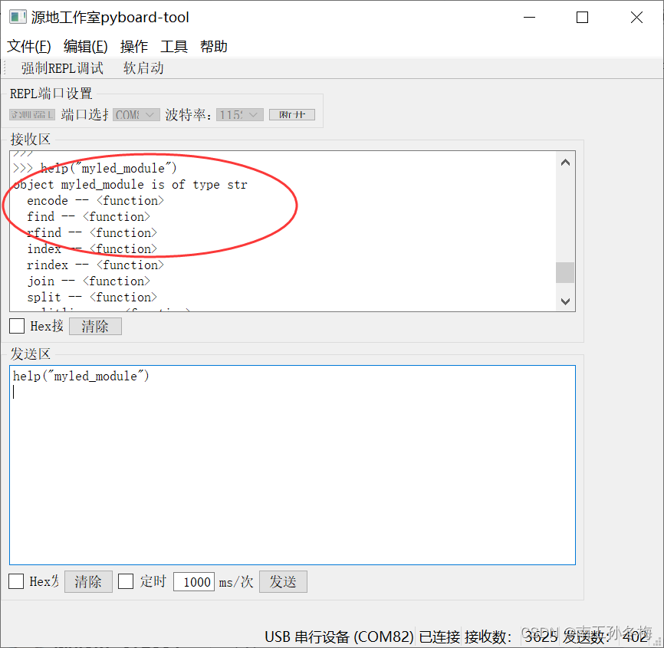Click the 发送 send button

[283, 581]
